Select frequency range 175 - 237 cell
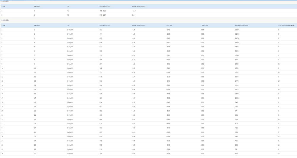 tap(103, 15)
